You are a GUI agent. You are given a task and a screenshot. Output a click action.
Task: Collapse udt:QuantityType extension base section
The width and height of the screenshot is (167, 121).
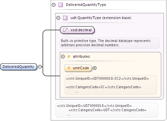coord(58,18)
